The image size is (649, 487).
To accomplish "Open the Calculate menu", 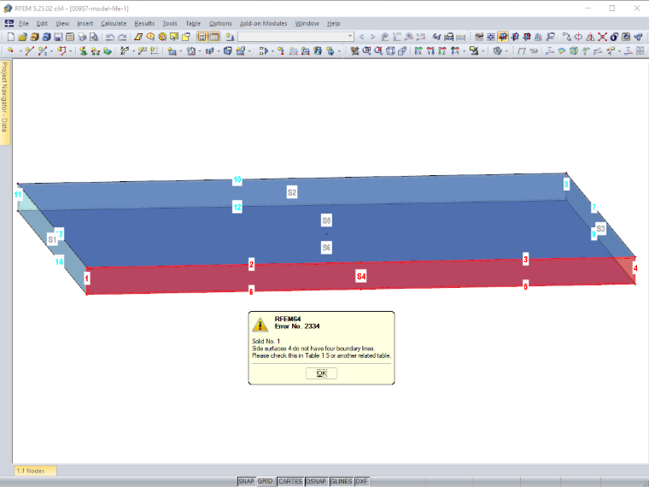I will tap(114, 24).
